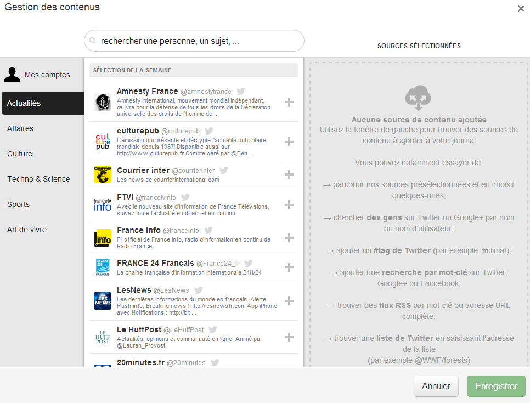Click plus icon for FTVi source
The width and height of the screenshot is (530, 403).
(289, 205)
